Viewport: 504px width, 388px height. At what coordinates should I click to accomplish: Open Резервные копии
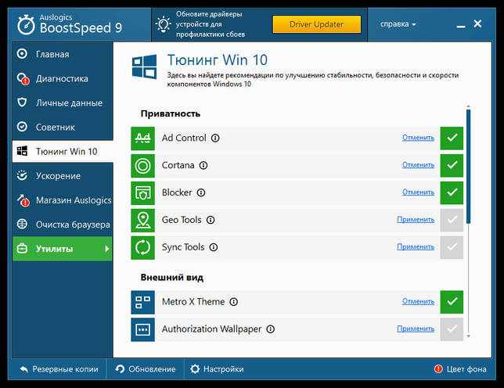59,369
